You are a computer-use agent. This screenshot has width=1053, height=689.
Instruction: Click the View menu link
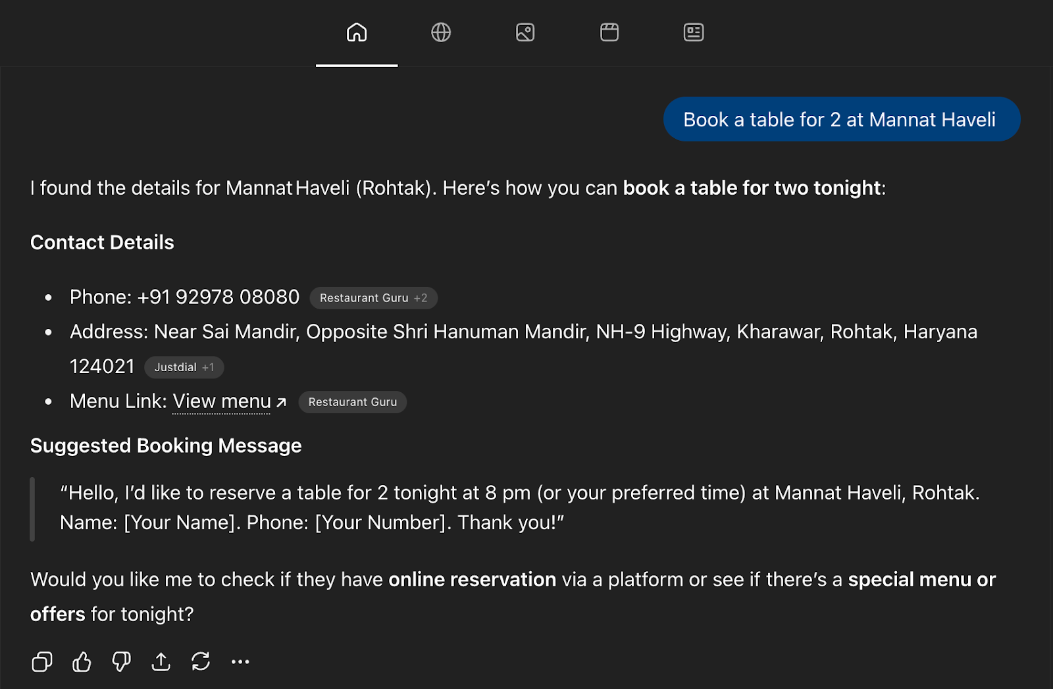(x=222, y=401)
